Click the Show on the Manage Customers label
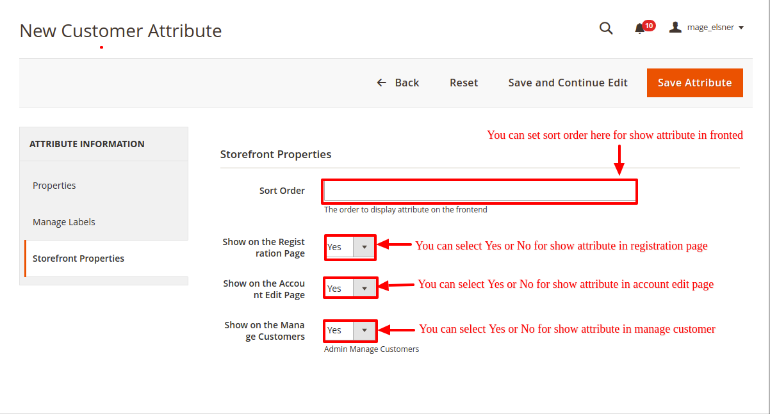 265,331
